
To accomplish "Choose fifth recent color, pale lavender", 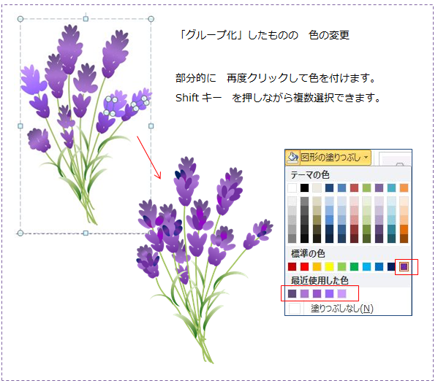I will 341,293.
